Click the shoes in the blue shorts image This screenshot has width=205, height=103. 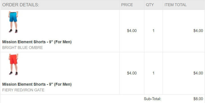coord(13,31)
